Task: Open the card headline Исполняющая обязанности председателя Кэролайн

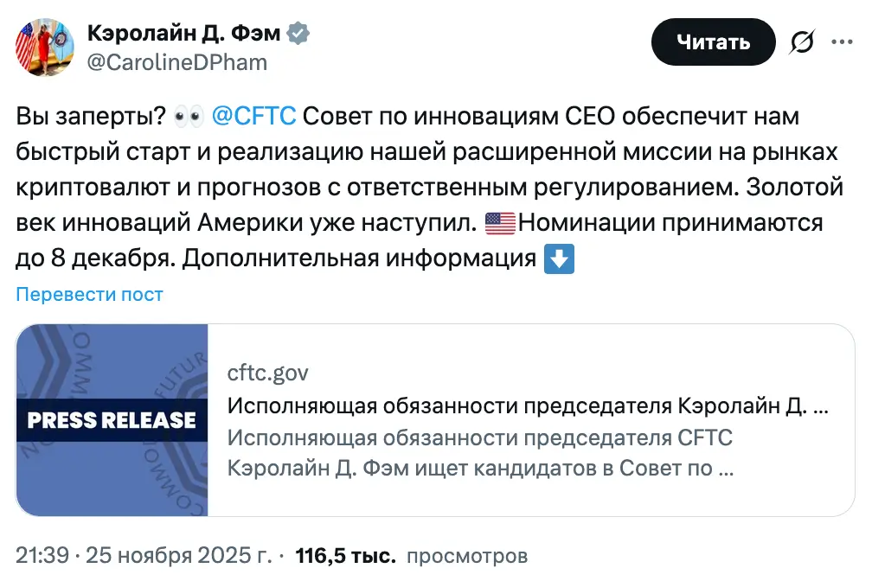Action: tap(528, 405)
